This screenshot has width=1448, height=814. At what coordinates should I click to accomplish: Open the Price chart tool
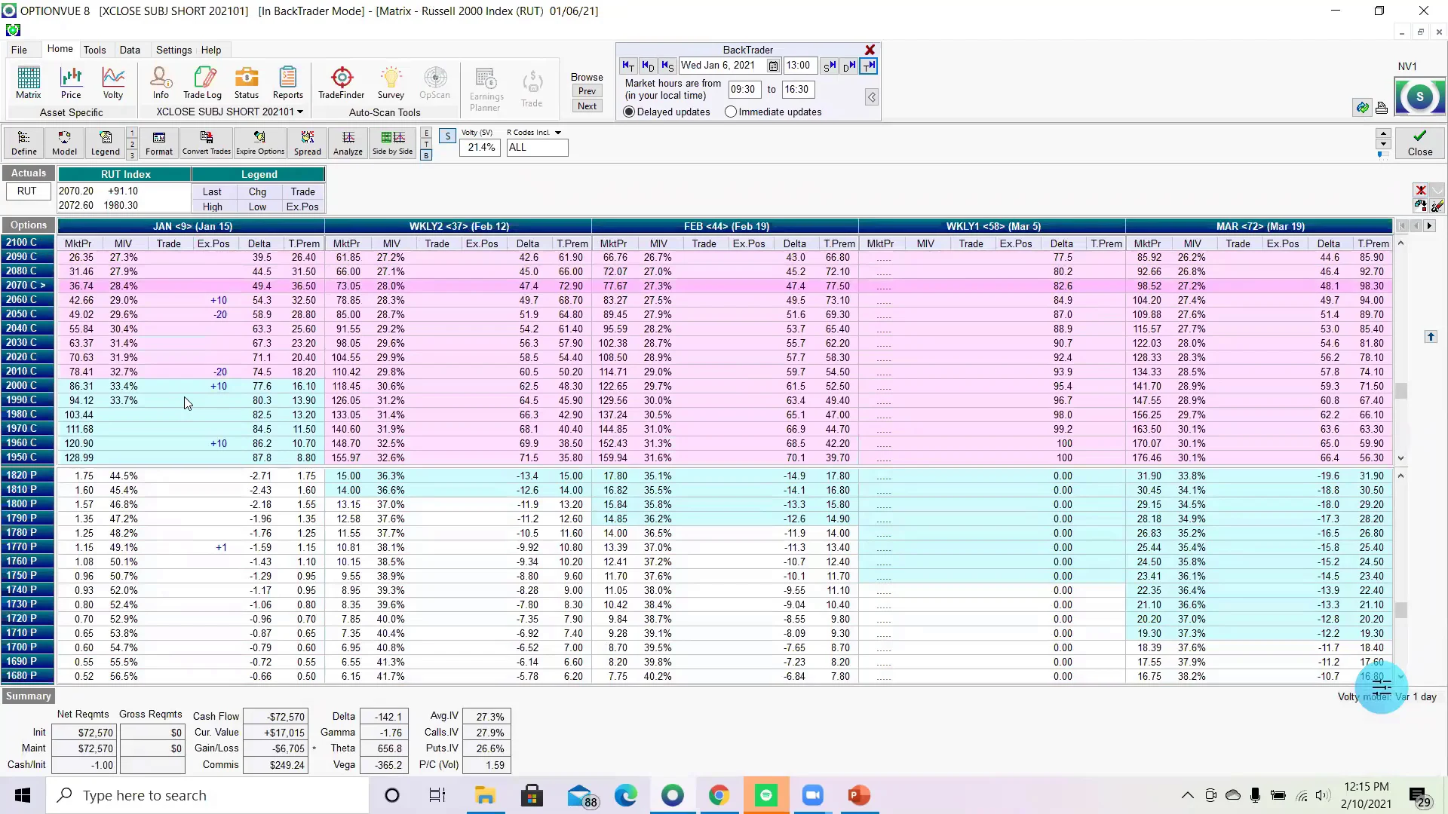[x=71, y=83]
